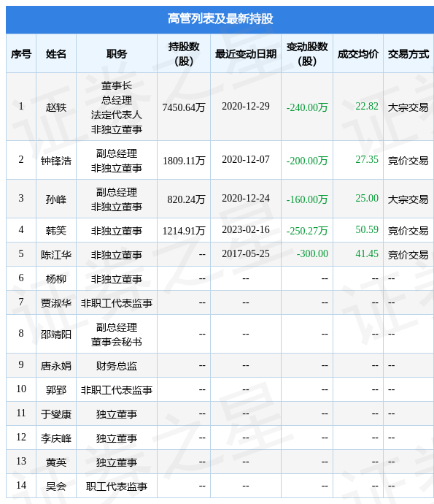Click the 50.59 average price
Image resolution: width=434 pixels, height=504 pixels.
pyautogui.click(x=367, y=230)
